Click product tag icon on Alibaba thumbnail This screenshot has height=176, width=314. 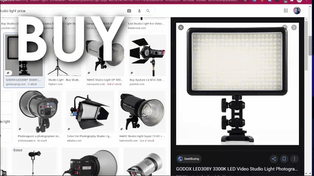[69, 129]
